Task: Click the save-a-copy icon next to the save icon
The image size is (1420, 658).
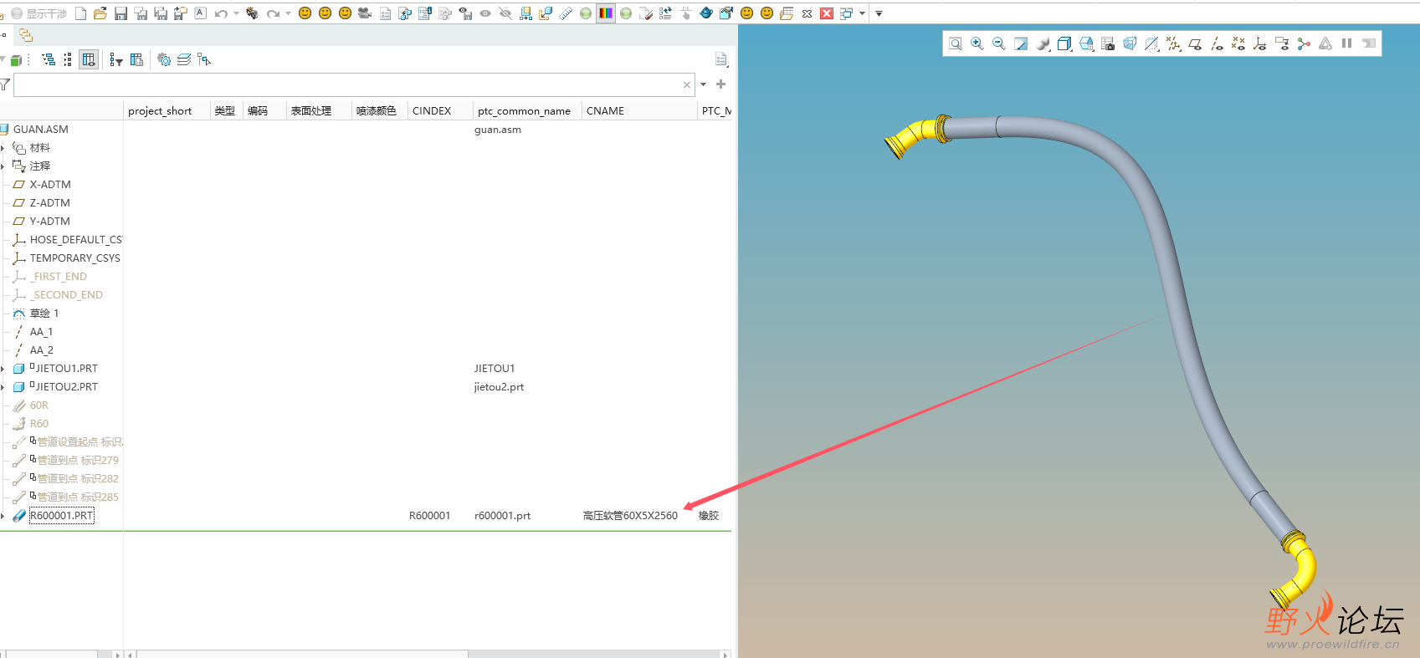Action: pos(141,13)
